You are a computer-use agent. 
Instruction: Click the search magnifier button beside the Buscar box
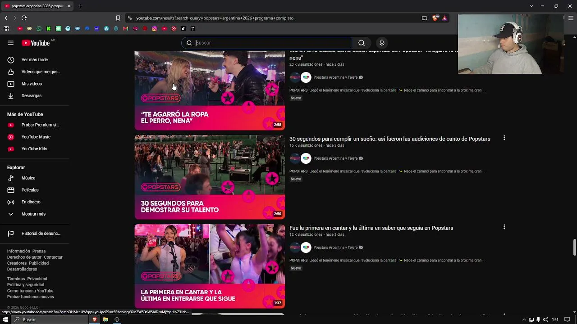pyautogui.click(x=362, y=43)
